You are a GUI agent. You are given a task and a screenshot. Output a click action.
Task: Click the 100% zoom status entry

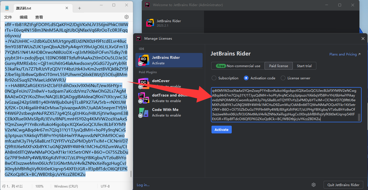(39, 186)
